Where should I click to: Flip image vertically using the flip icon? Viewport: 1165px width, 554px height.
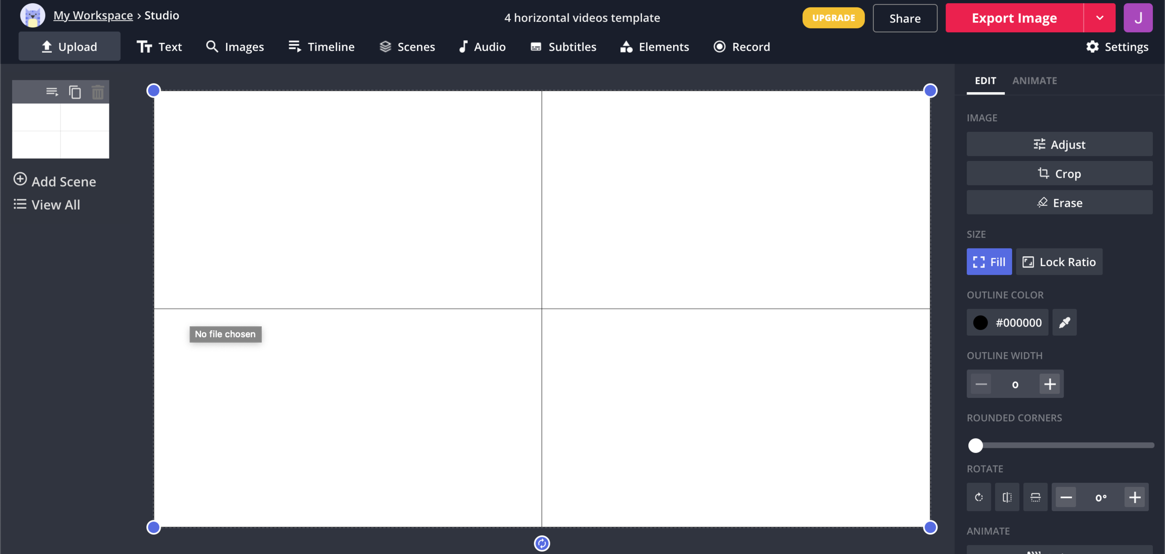1035,497
